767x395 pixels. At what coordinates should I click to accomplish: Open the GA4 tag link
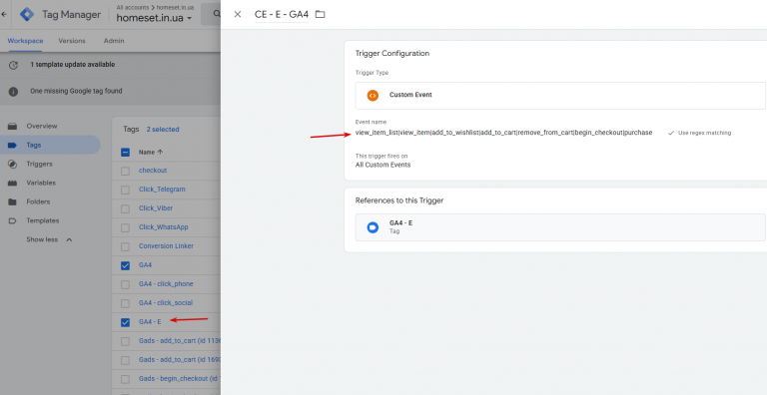145,265
